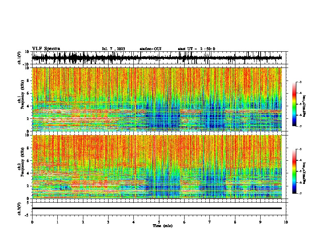This screenshot has height=249, width=322.
Task: Click the time axis tick label "0"
Action: tap(32, 222)
